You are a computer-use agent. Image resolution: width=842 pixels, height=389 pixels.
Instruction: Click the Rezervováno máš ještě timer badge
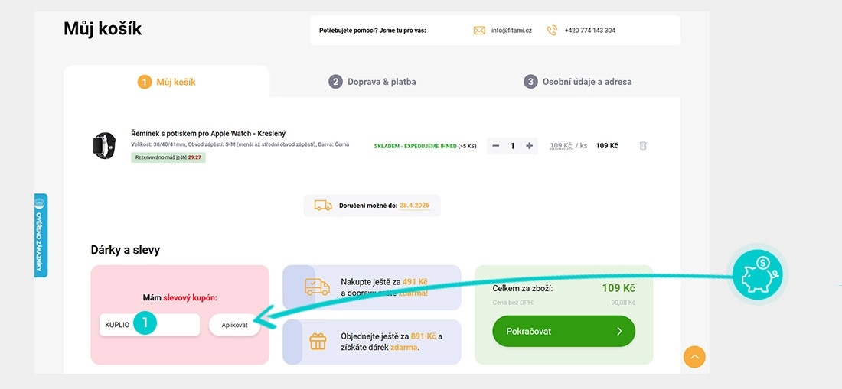point(168,157)
